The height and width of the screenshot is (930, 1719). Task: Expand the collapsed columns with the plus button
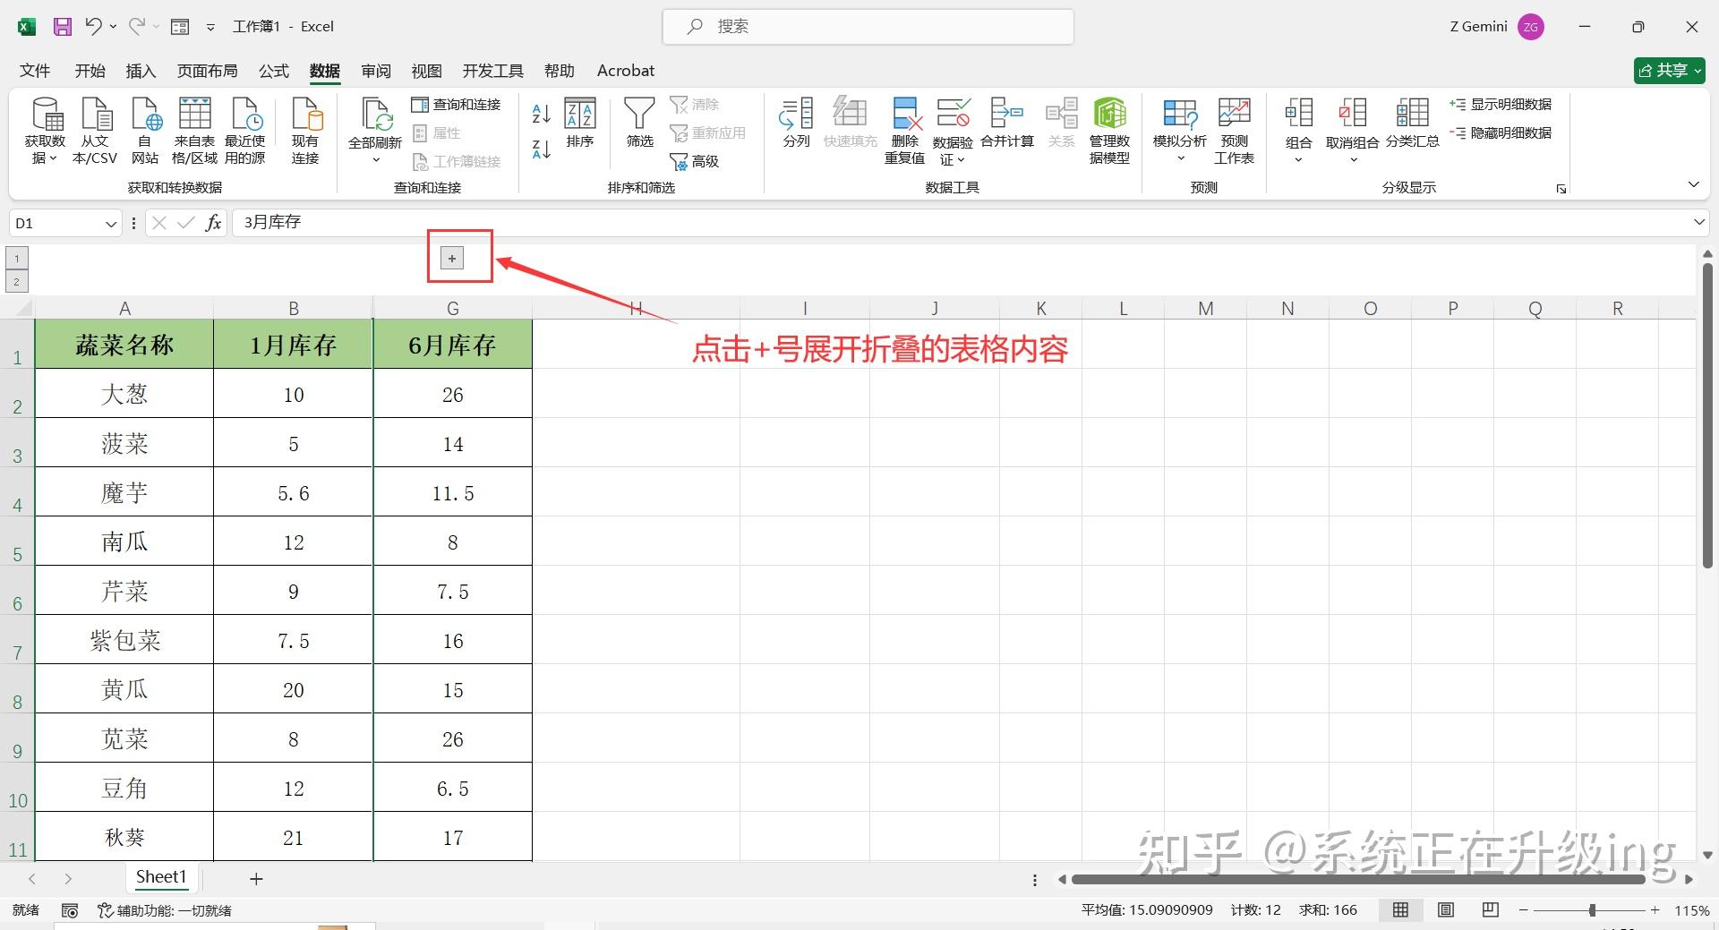point(451,257)
